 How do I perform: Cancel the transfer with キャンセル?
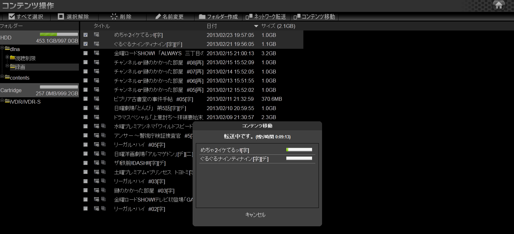[255, 215]
